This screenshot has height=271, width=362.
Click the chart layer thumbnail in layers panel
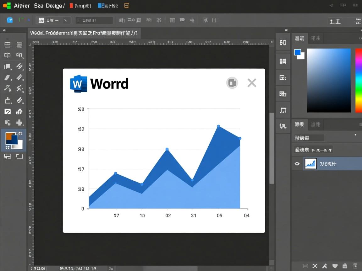coord(311,164)
